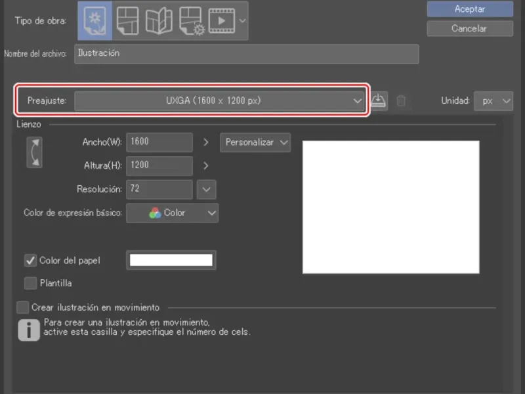Enable Crear ilustración en movimiento checkbox
Image resolution: width=525 pixels, height=394 pixels.
tap(22, 307)
